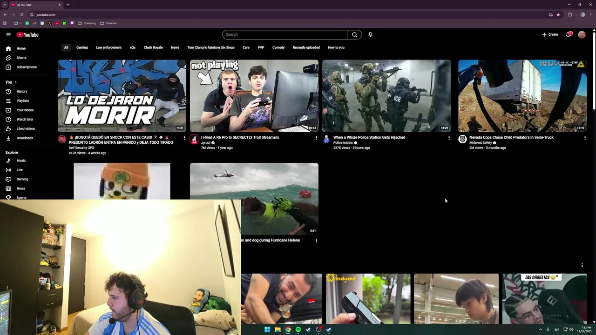Show hidden system tray icons
Image resolution: width=596 pixels, height=335 pixels.
pyautogui.click(x=541, y=330)
